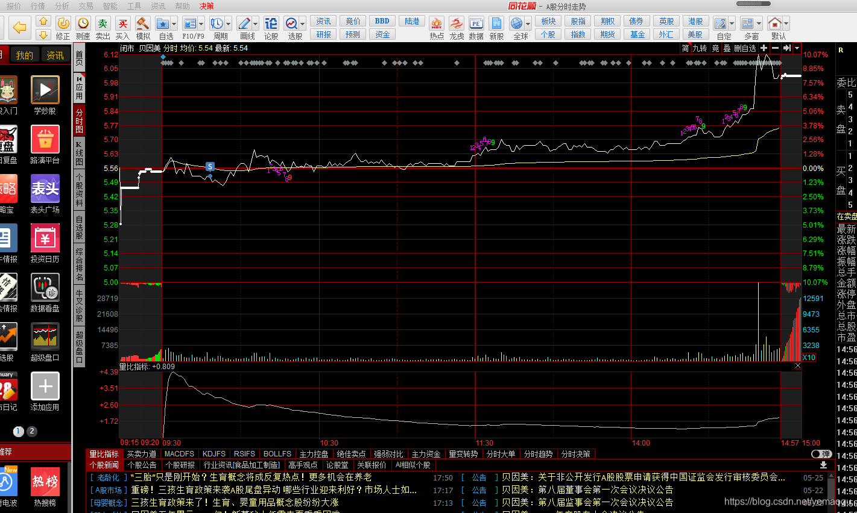The height and width of the screenshot is (513, 857).
Task: Click the minus zoom-out chart button
Action: click(776, 48)
